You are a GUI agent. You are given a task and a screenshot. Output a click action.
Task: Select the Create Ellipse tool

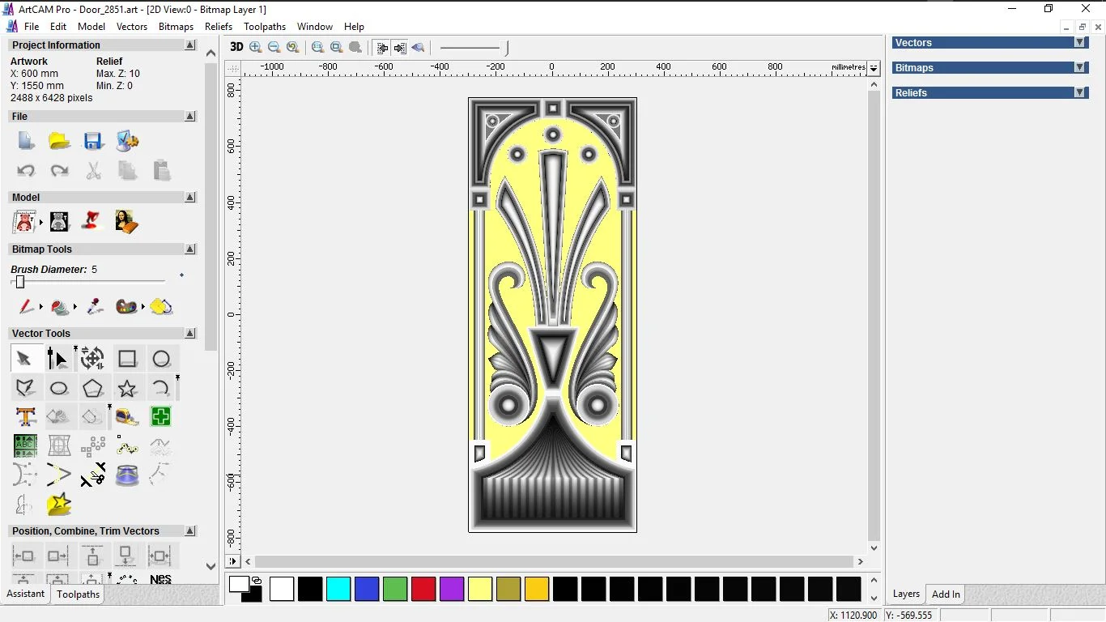(59, 388)
